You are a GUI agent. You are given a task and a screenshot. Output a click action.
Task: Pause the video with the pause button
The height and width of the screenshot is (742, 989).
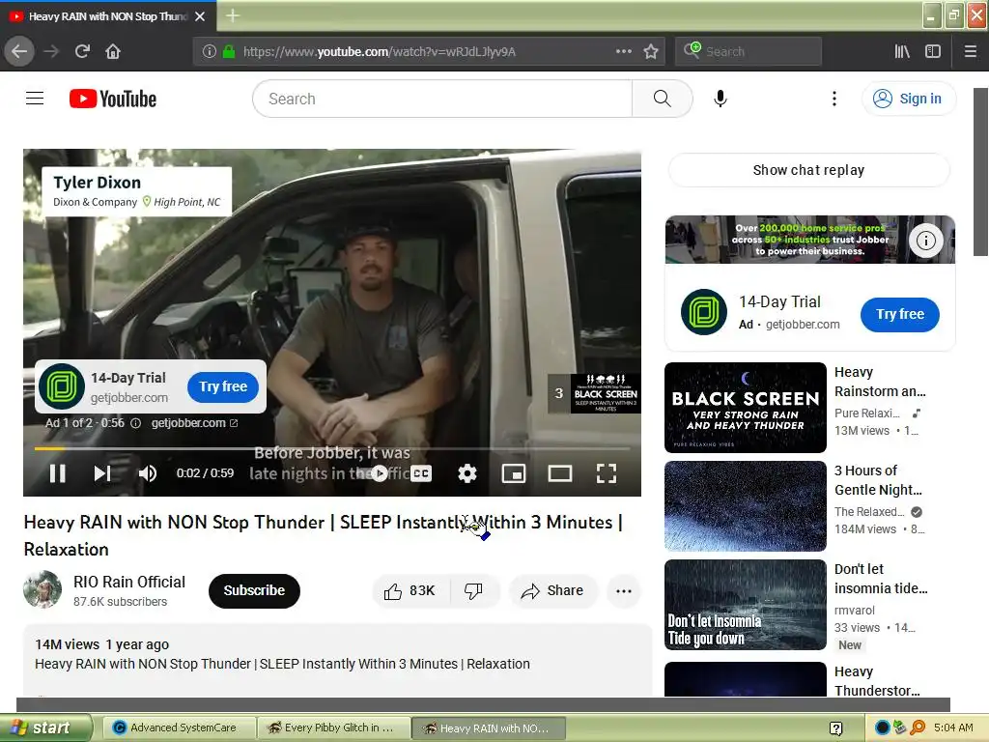point(57,473)
